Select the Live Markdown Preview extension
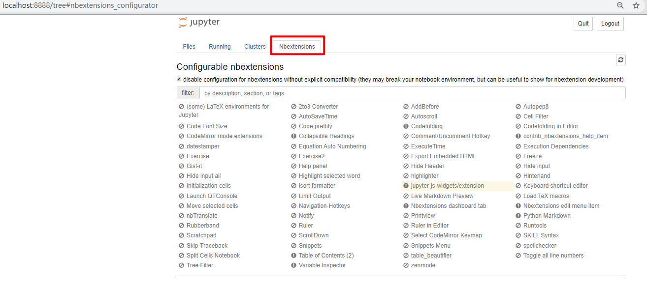The width and height of the screenshot is (647, 287). pyautogui.click(x=442, y=196)
